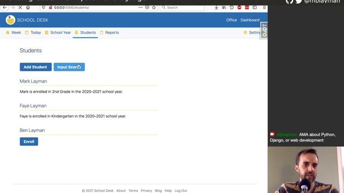Viewport: 344px width, 193px height.
Task: Enroll Ben Layman with the Enroll button
Action: pos(28,142)
